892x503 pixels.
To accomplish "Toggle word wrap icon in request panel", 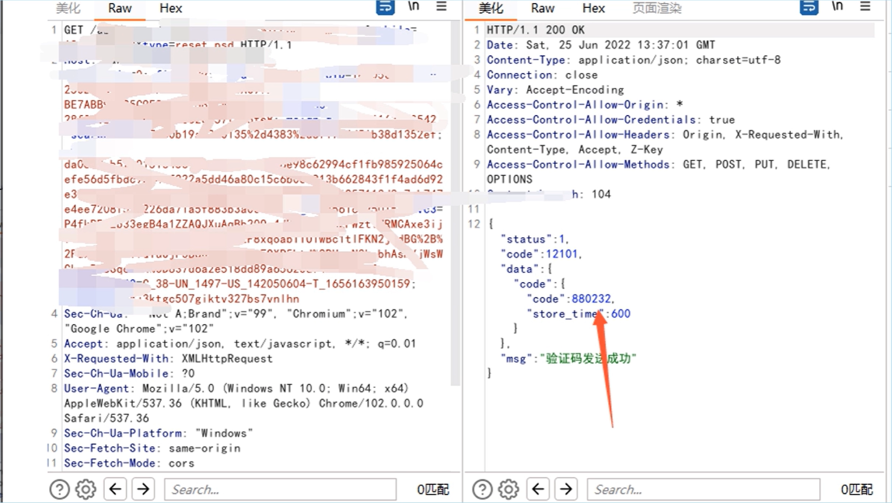I will coord(385,7).
